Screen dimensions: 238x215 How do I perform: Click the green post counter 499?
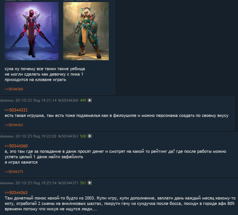83,100
